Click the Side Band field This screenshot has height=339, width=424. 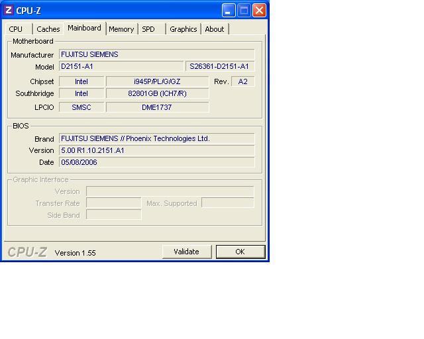click(x=113, y=215)
